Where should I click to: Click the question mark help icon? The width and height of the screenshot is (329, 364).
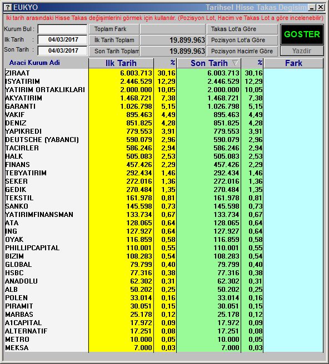8,7
